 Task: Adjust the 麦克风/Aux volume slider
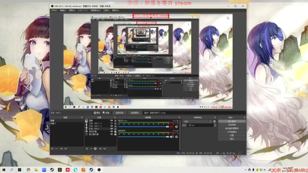(x=144, y=127)
